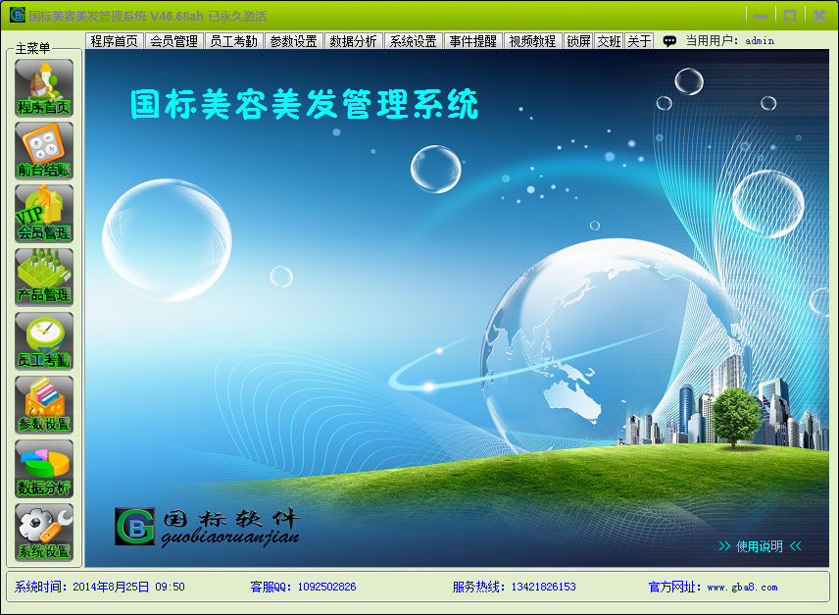
Task: Open the 视频教程 top menu tab
Action: (533, 41)
